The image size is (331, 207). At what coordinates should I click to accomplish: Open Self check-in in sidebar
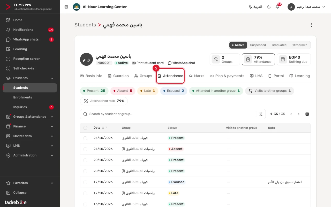pyautogui.click(x=30, y=68)
